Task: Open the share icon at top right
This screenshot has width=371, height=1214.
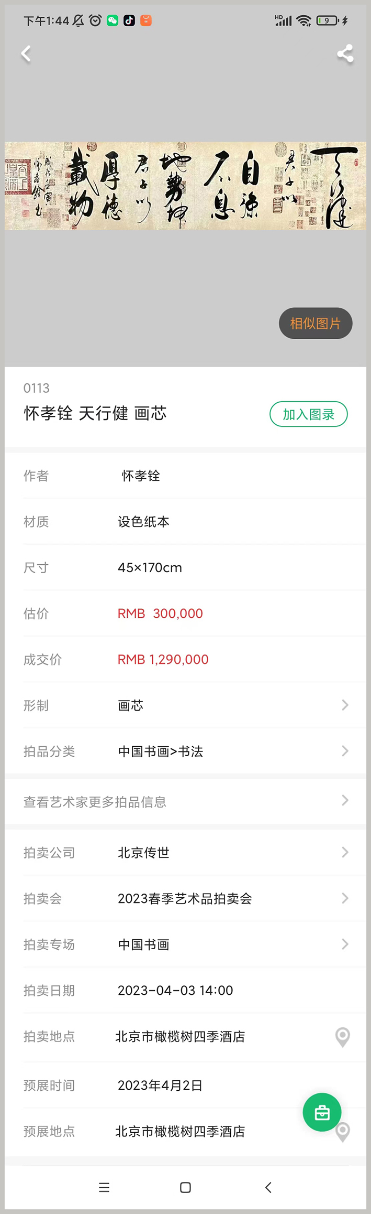Action: tap(345, 53)
